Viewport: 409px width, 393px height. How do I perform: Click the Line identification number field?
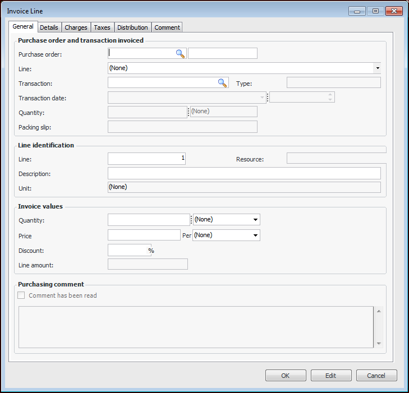pos(146,159)
